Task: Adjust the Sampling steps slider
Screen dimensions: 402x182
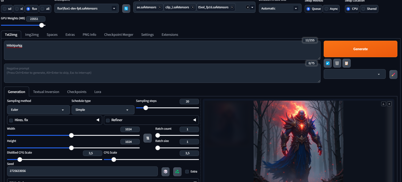Action: point(167,108)
